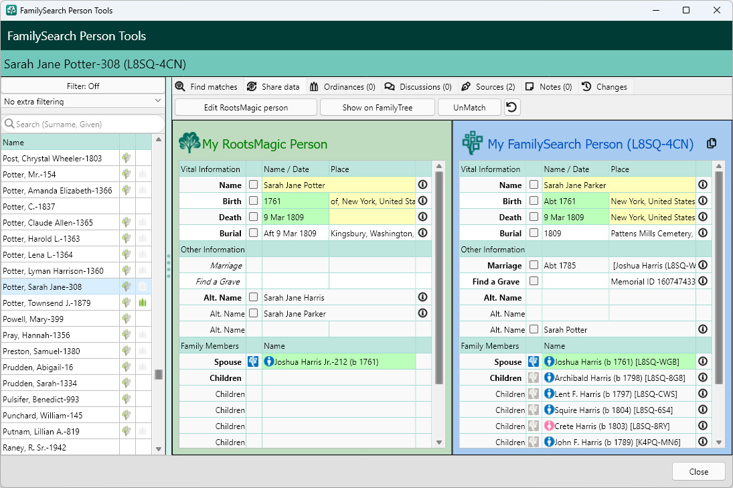The image size is (733, 488).
Task: Click the Edit RootsMagic person button
Action: point(246,108)
